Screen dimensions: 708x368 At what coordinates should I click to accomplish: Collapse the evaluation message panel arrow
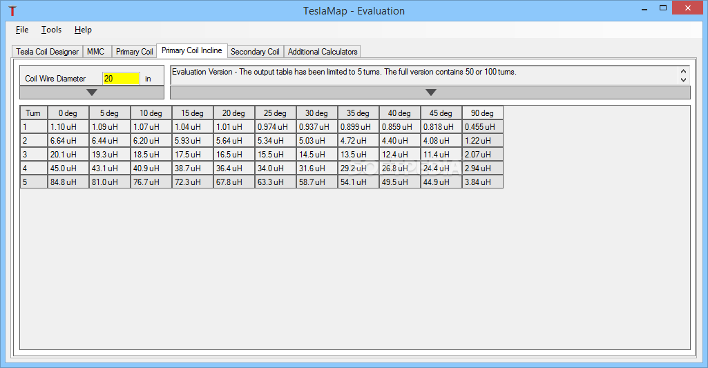click(430, 93)
